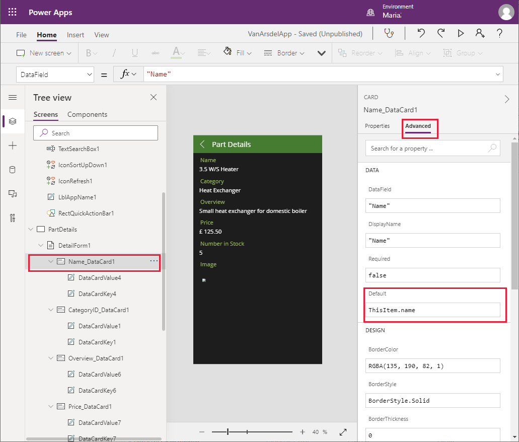Edit the Required property value
The width and height of the screenshot is (519, 442).
click(432, 275)
